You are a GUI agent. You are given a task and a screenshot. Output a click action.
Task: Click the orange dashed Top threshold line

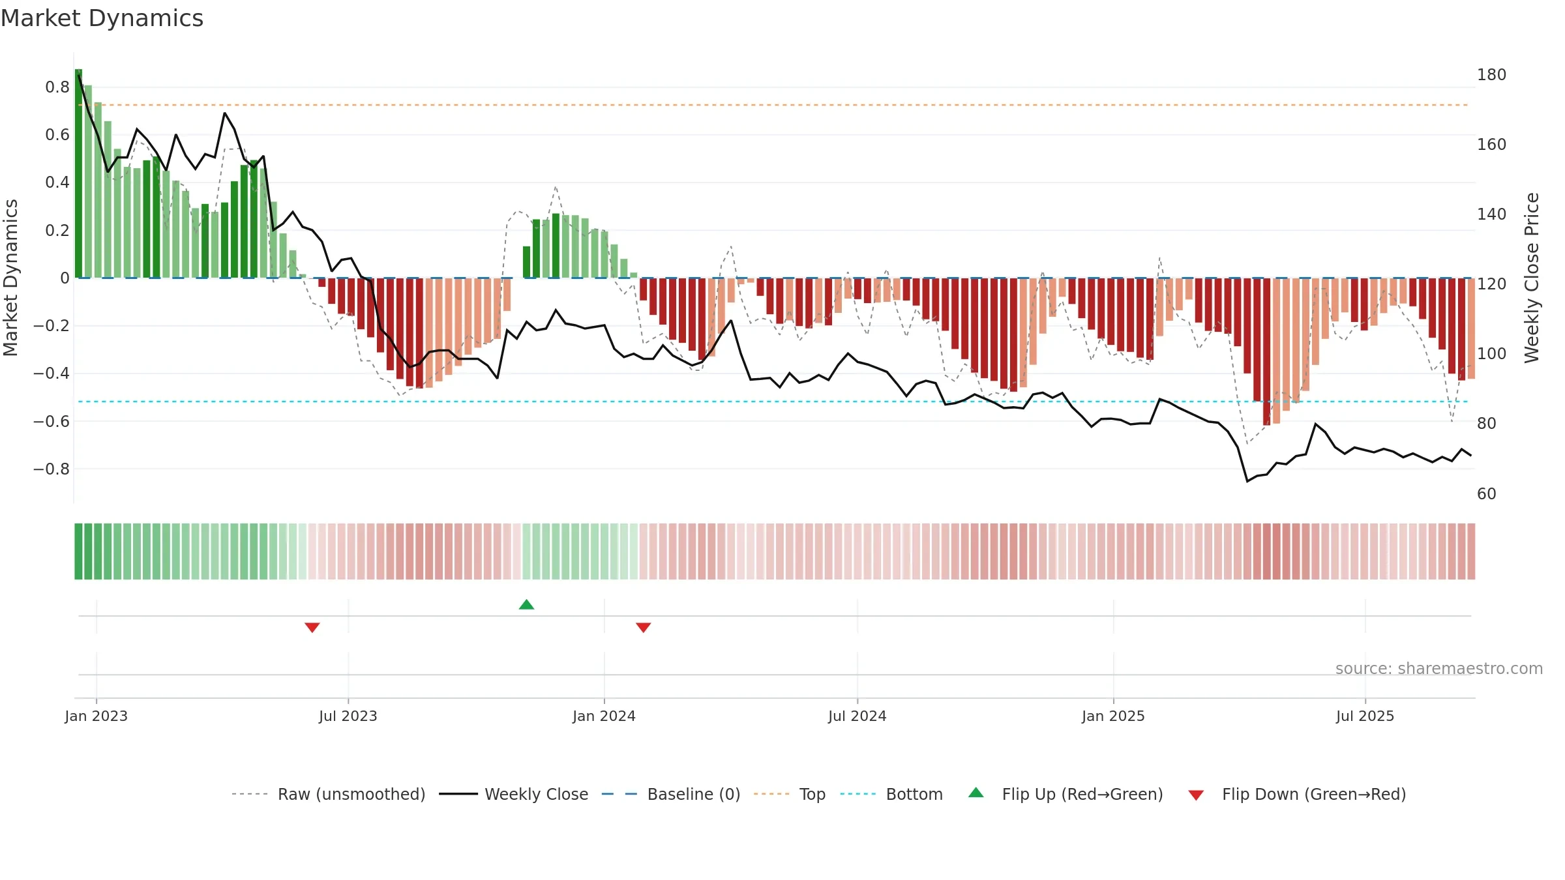click(x=773, y=105)
